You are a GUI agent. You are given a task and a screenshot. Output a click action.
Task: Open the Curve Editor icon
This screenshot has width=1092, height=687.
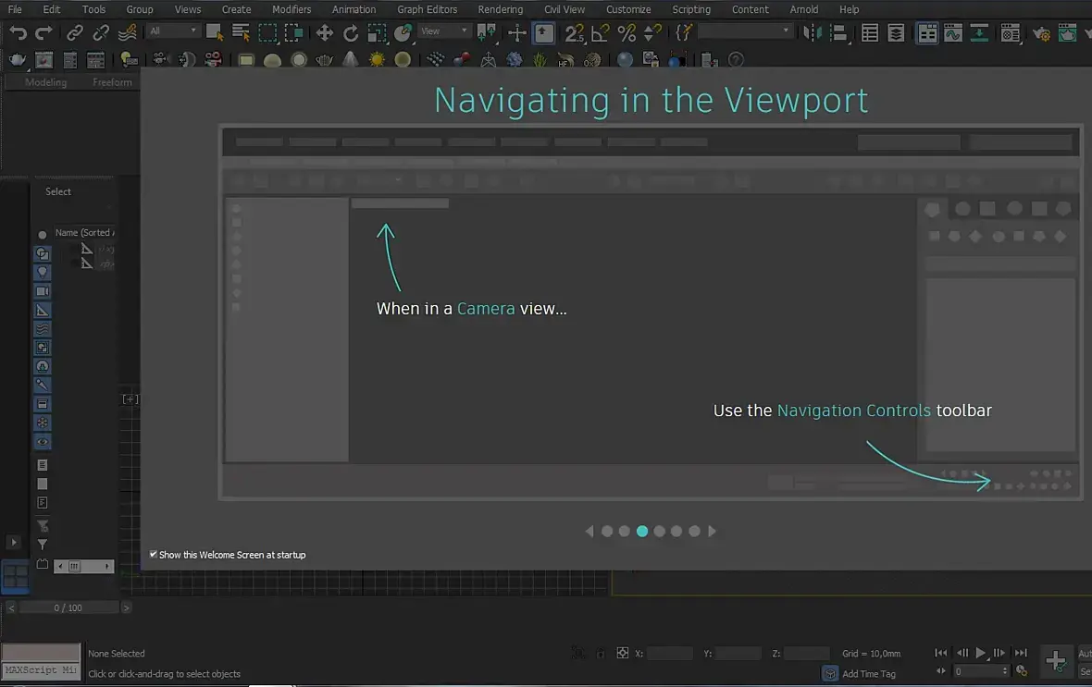point(953,32)
